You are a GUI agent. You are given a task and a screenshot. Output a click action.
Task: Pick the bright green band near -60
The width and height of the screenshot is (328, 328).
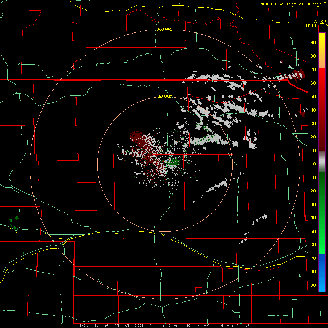coord(322,245)
